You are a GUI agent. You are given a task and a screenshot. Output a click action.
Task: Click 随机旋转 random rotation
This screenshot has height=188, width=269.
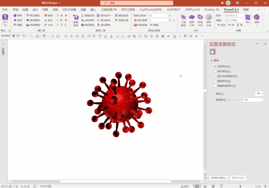tap(122, 15)
